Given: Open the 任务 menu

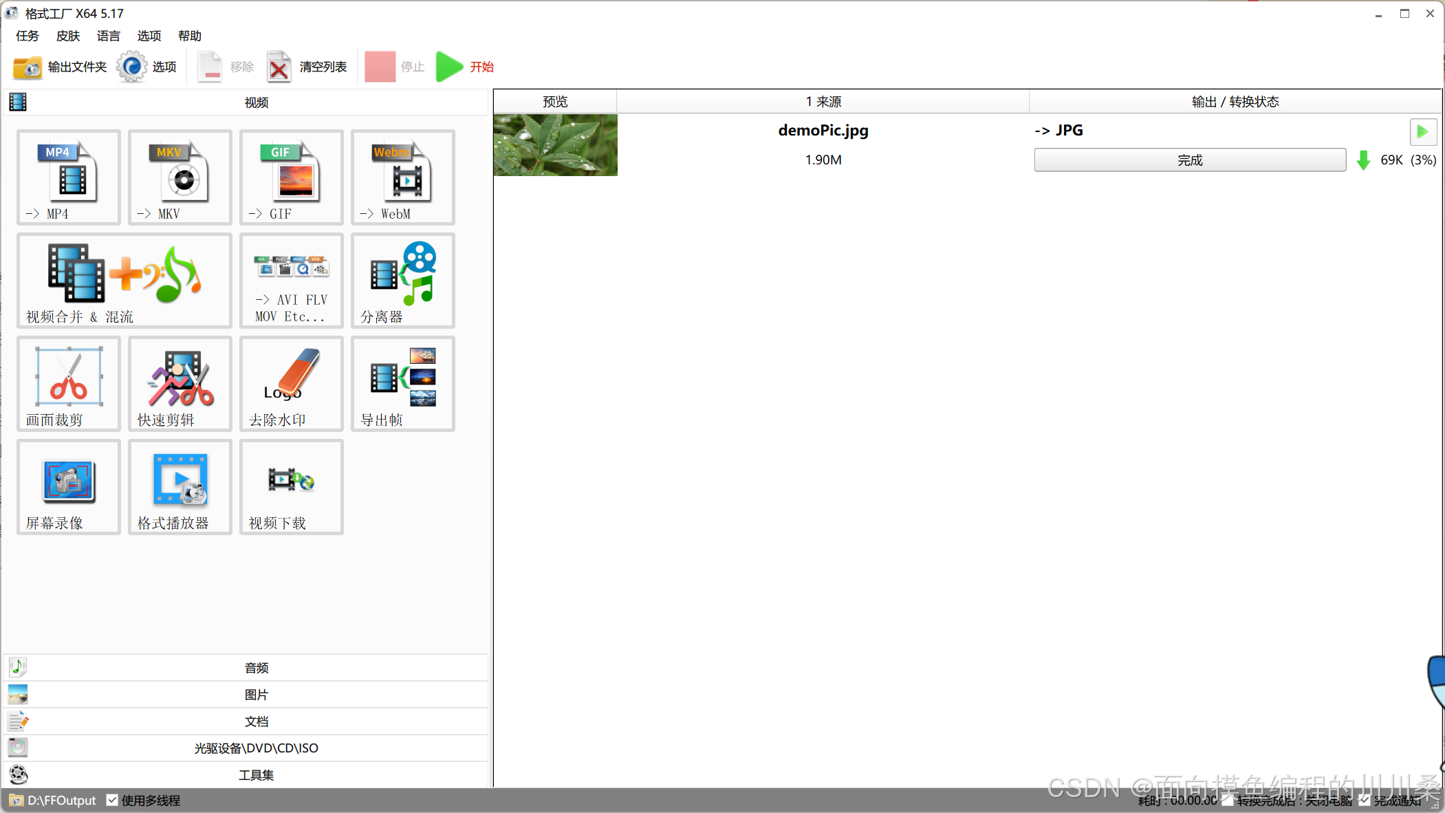Looking at the screenshot, I should click(x=28, y=36).
